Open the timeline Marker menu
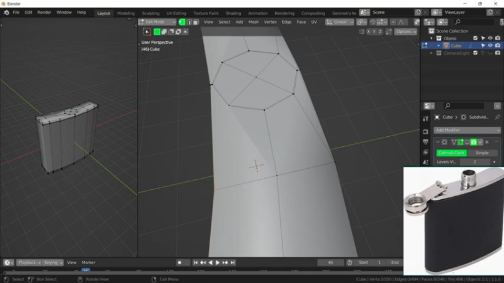504x283 pixels. tap(88, 262)
